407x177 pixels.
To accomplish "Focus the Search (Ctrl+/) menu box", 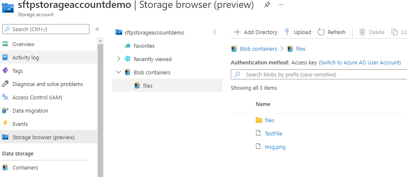I will click(x=46, y=29).
